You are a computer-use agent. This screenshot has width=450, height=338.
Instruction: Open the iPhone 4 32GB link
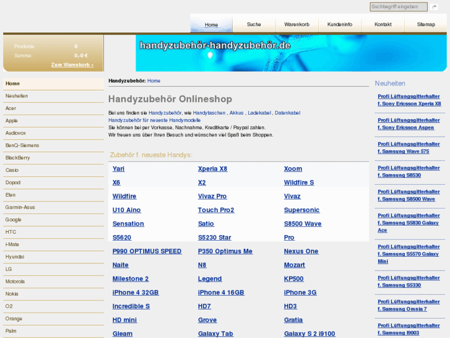(x=136, y=293)
